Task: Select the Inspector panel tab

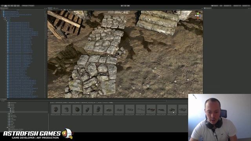Action: tap(208, 8)
